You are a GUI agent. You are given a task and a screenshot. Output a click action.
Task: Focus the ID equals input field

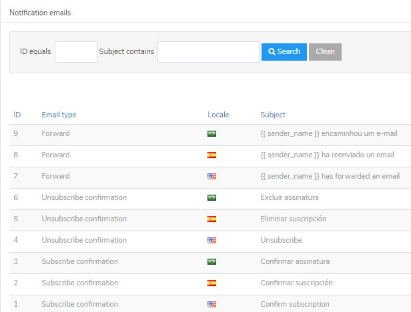[x=76, y=52]
